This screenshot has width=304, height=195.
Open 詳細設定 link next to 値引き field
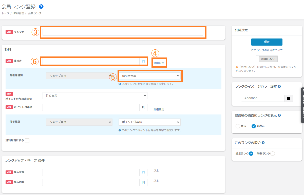159,63
